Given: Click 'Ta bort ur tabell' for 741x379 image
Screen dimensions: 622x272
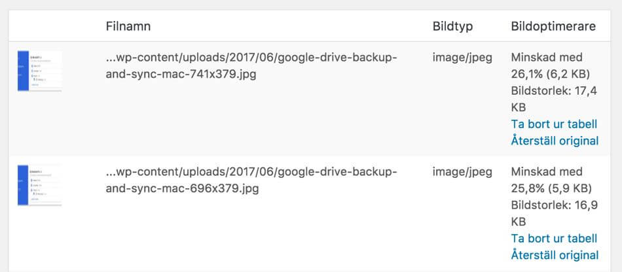Looking at the screenshot, I should click(554, 124).
